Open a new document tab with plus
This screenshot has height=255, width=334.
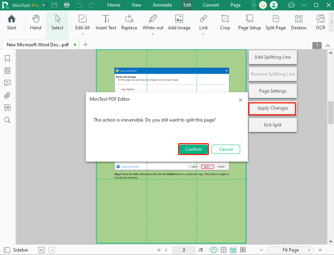(85, 44)
